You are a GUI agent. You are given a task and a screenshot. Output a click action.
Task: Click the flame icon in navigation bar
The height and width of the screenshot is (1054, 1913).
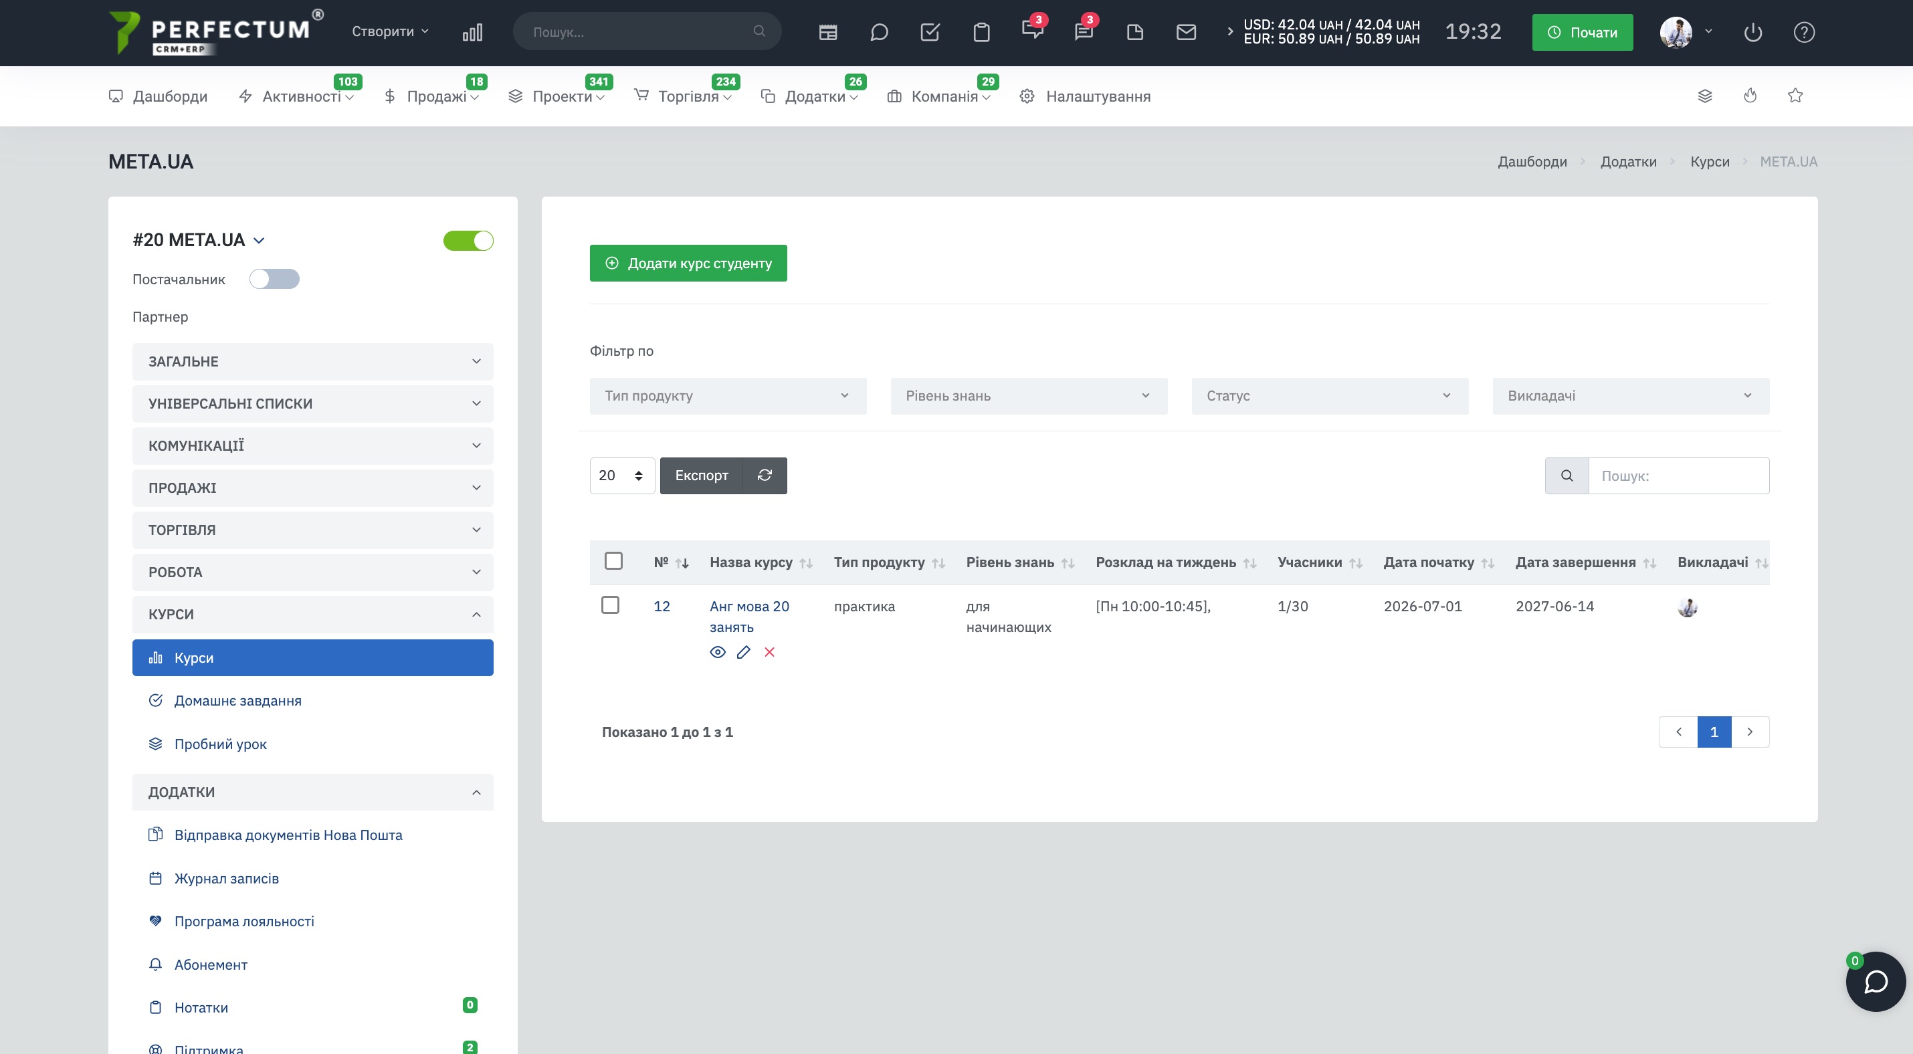(x=1750, y=96)
